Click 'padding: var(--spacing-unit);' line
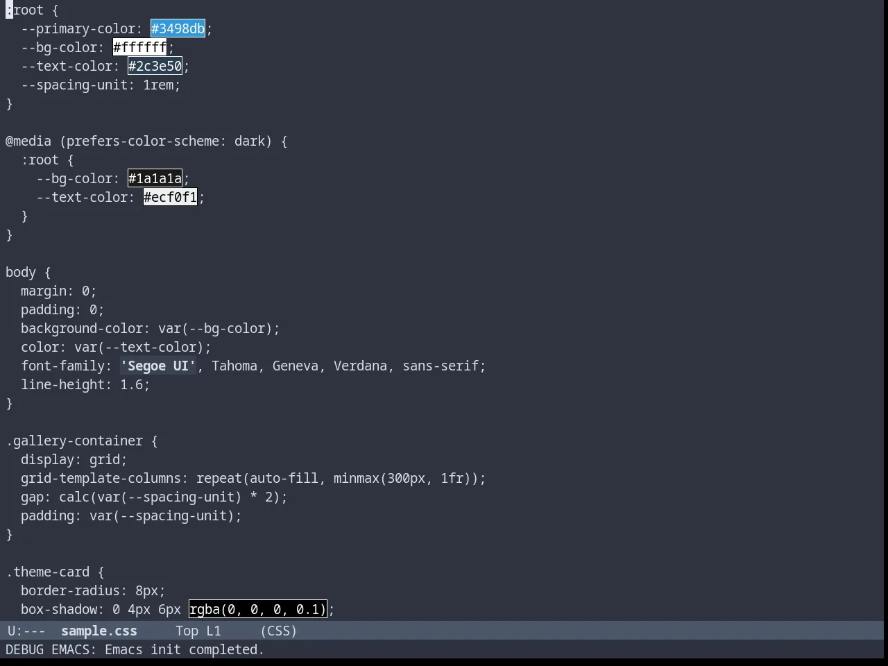 [x=131, y=515]
